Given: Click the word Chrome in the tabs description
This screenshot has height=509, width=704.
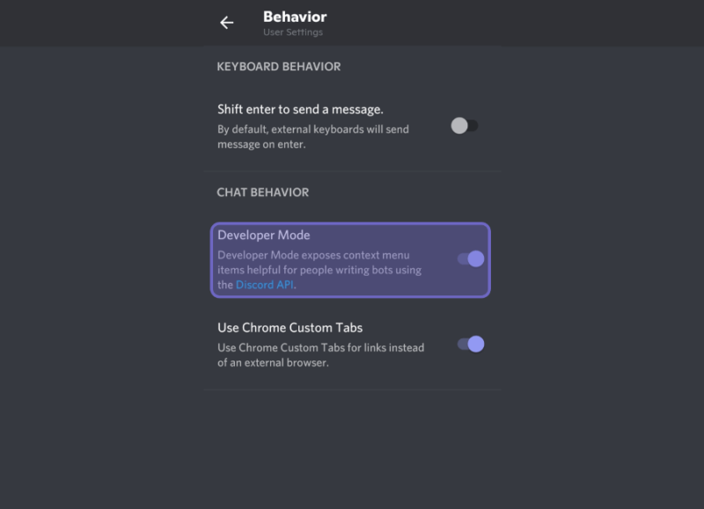Looking at the screenshot, I should (x=258, y=348).
